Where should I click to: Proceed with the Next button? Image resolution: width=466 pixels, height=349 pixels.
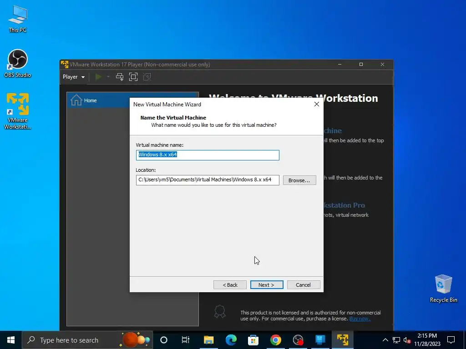coord(267,284)
